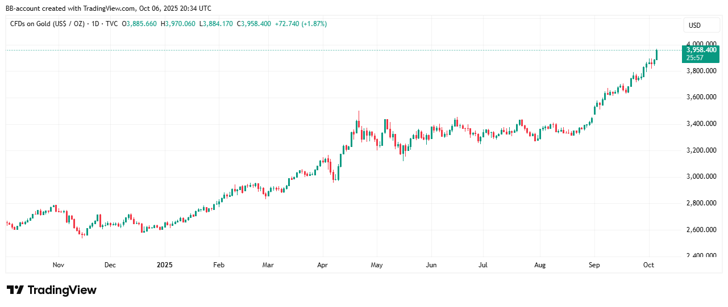Click the high value H3,970.060 in the legend
This screenshot has height=307, width=728.
(178, 24)
